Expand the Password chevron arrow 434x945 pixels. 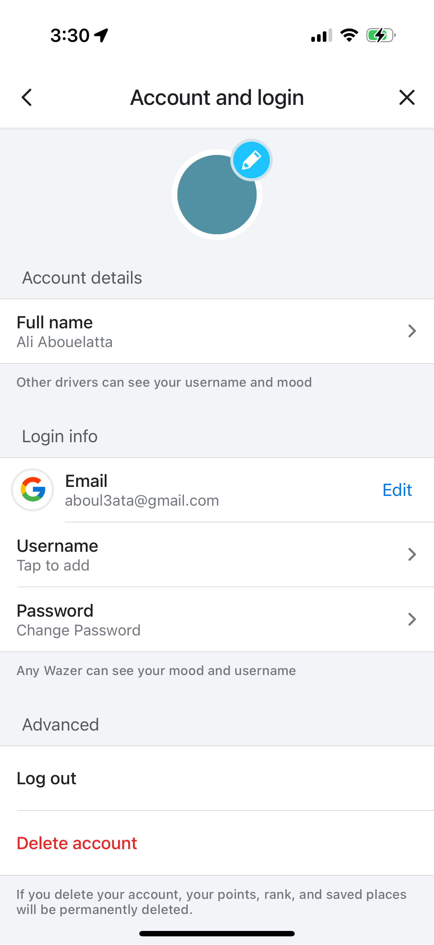pos(412,620)
